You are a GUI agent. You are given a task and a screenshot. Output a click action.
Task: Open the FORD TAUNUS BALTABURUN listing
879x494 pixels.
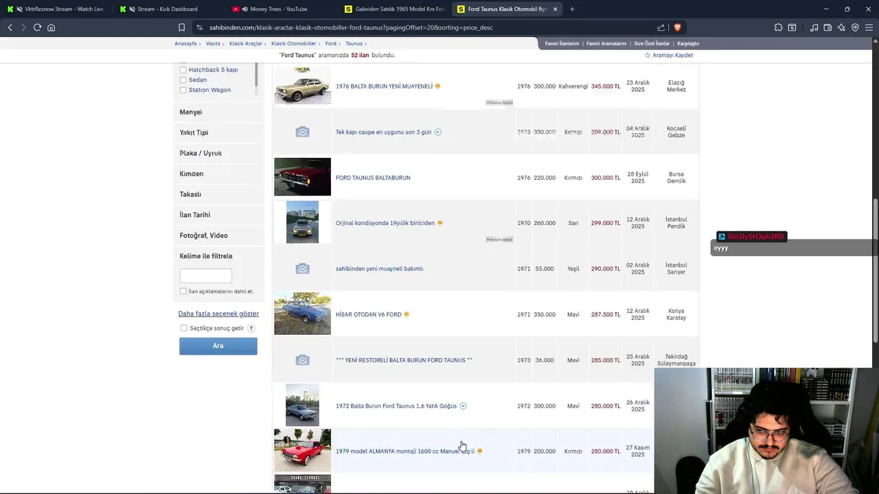(373, 178)
